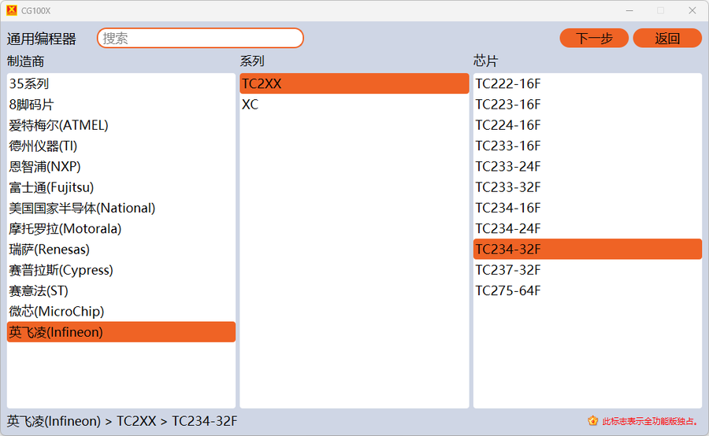Click the 下一步 (Next) button
Viewport: 709px width, 436px height.
[594, 38]
